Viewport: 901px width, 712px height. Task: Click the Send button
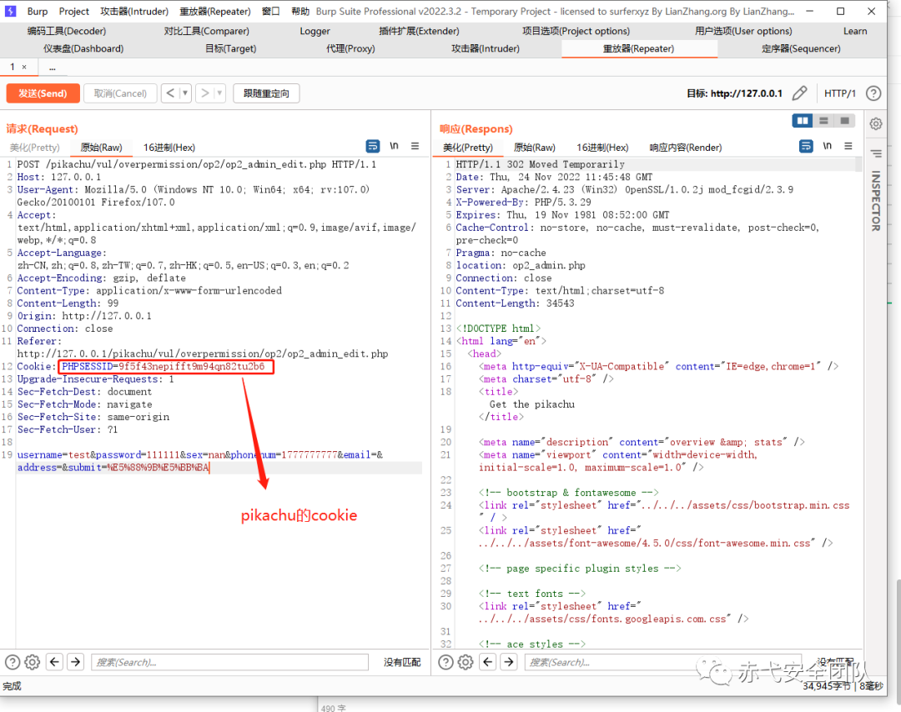tap(43, 93)
